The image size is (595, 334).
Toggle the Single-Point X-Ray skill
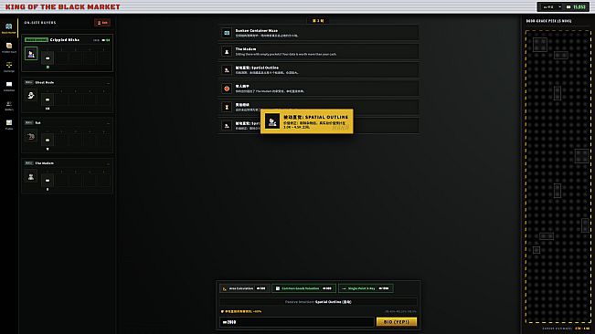366,288
